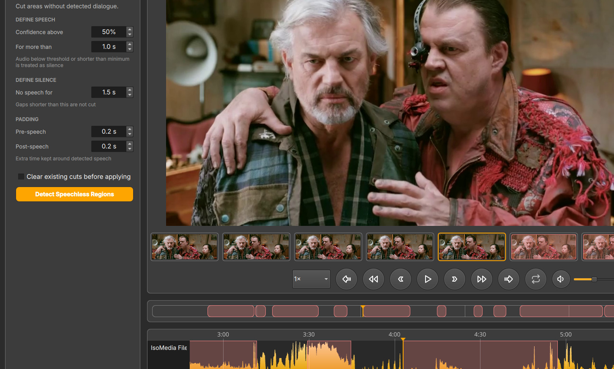614x369 pixels.
Task: Increase Confidence above value with up arrow
Action: (x=130, y=30)
